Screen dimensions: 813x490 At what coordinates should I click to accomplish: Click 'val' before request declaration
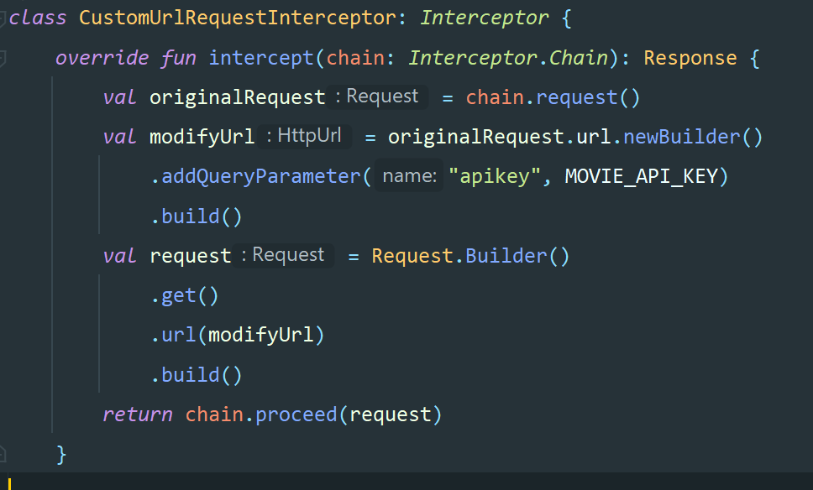(119, 256)
